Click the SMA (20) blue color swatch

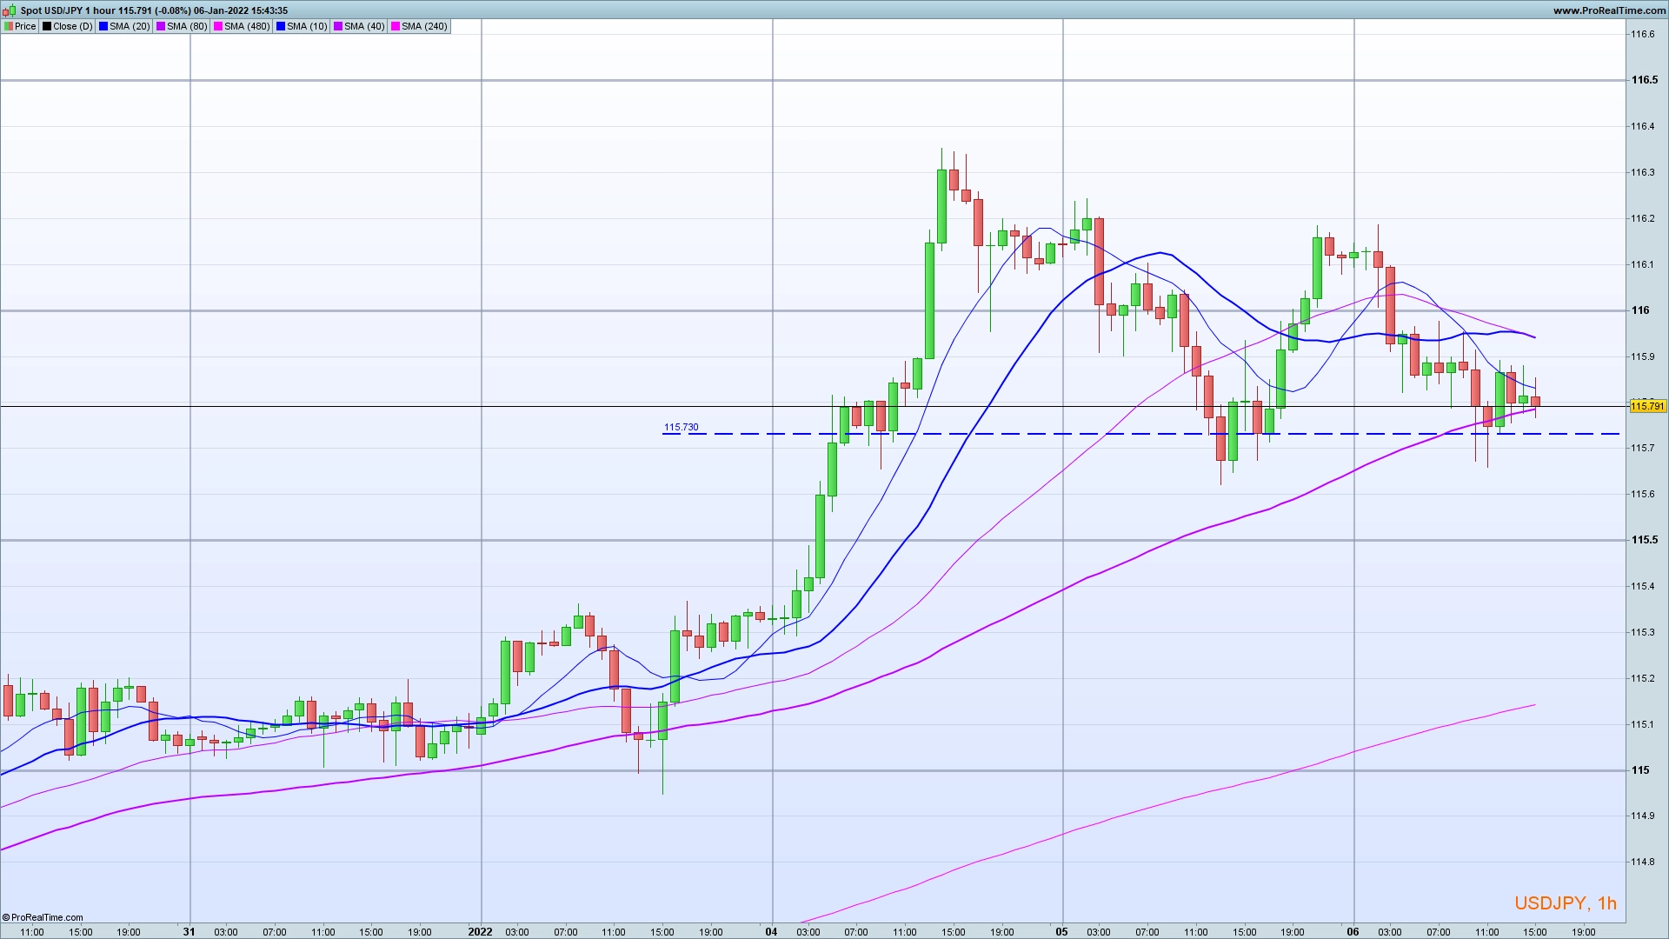point(103,26)
